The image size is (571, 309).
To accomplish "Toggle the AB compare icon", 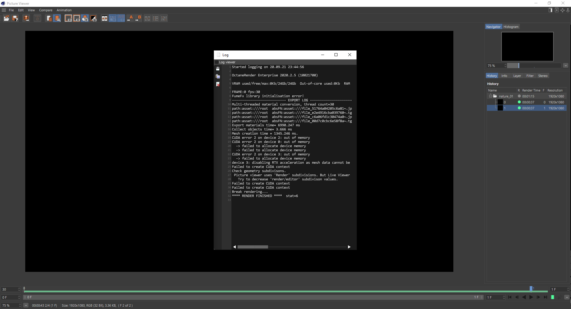I will (x=105, y=18).
